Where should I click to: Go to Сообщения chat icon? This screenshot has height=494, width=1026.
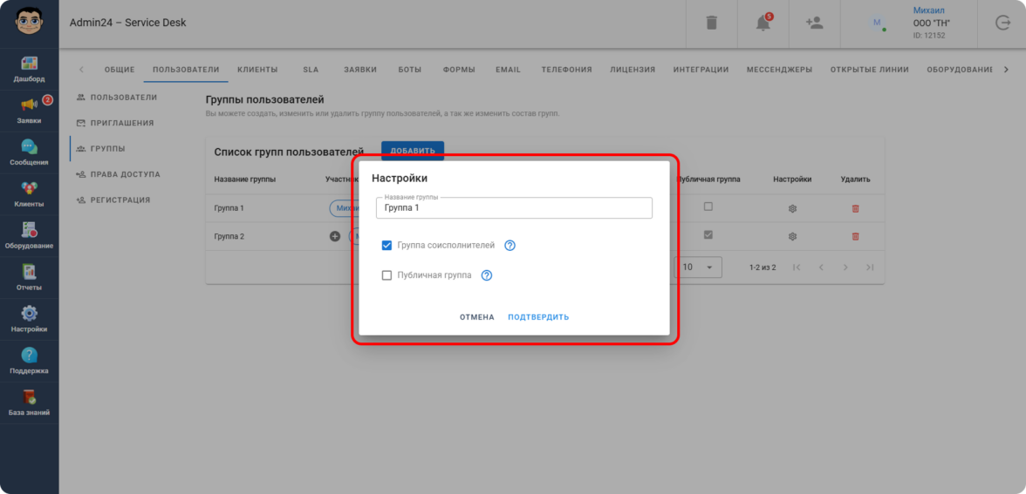click(x=29, y=147)
